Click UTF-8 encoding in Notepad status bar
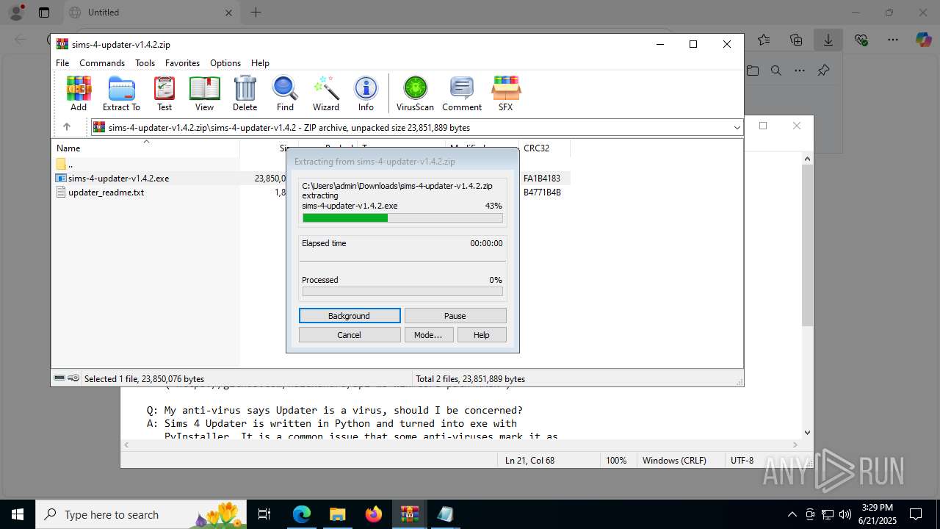Image resolution: width=940 pixels, height=529 pixels. tap(742, 461)
